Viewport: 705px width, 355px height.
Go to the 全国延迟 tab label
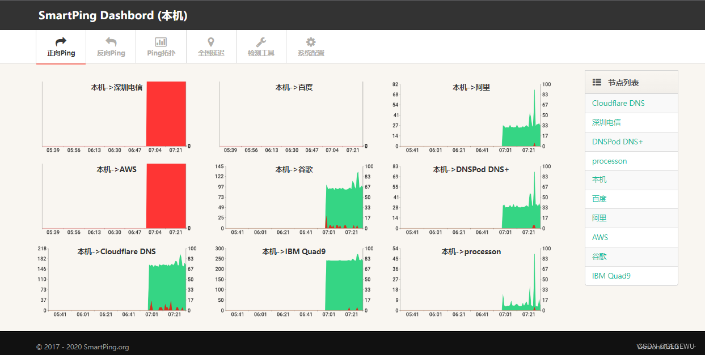point(211,53)
